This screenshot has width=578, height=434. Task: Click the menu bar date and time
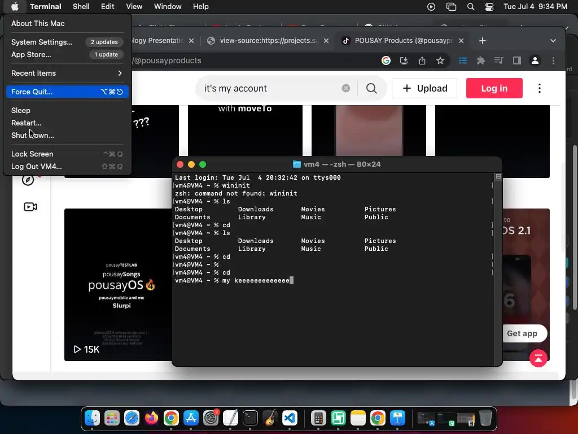535,7
